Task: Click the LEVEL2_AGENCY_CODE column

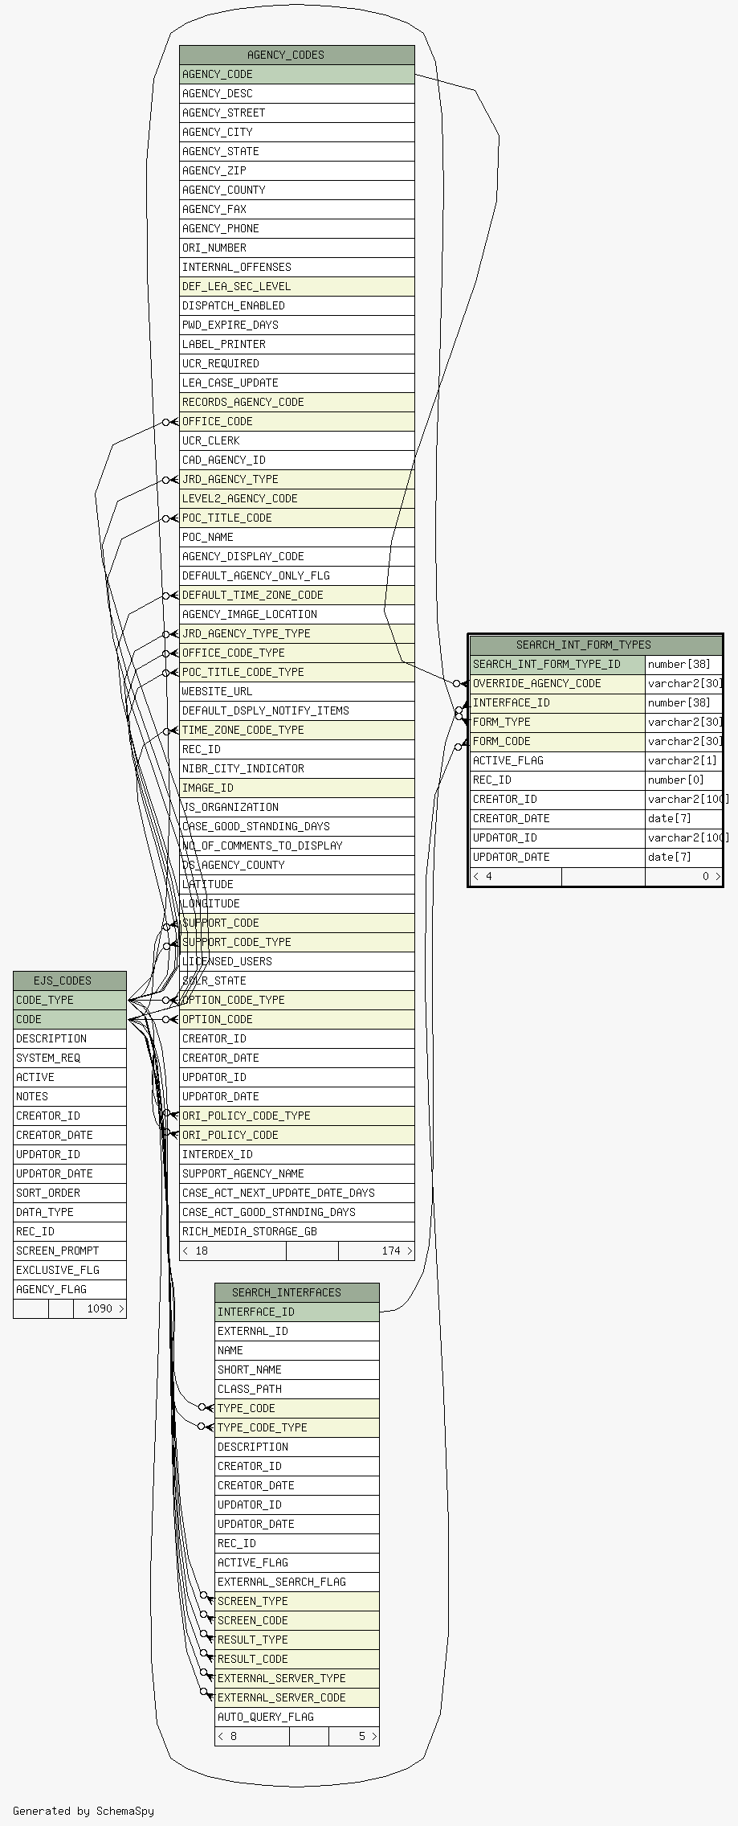Action: (x=297, y=498)
